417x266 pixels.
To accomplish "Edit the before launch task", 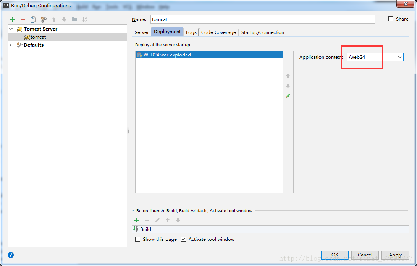I will click(157, 220).
